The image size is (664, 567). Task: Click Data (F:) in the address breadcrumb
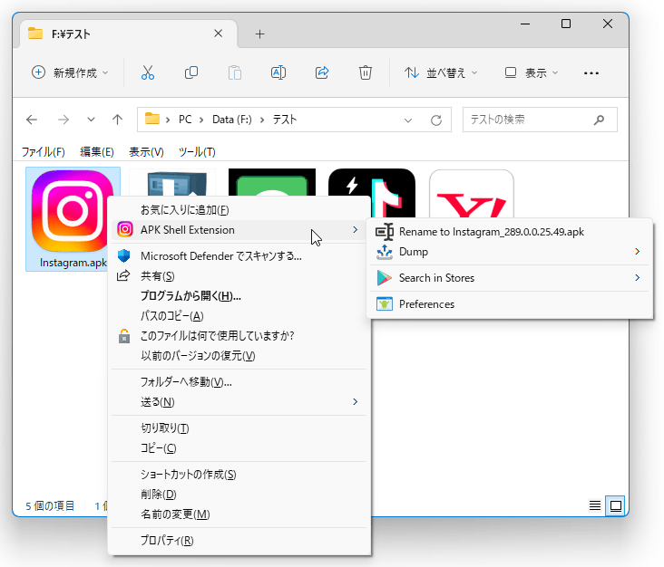click(x=232, y=120)
